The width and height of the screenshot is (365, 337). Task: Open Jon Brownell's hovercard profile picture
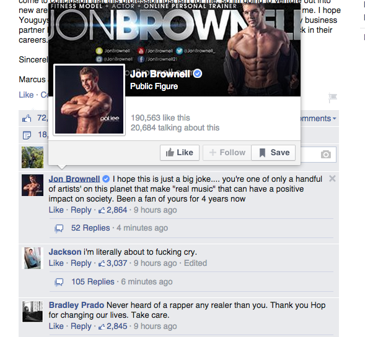[x=89, y=100]
